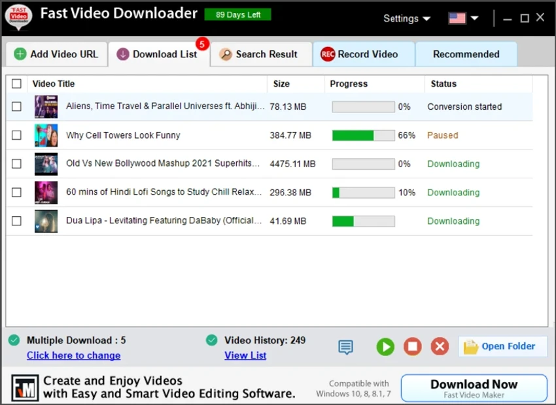Select 'Aliens, Time Travel & Parallel Universes' title
556x405 pixels.
pos(165,106)
